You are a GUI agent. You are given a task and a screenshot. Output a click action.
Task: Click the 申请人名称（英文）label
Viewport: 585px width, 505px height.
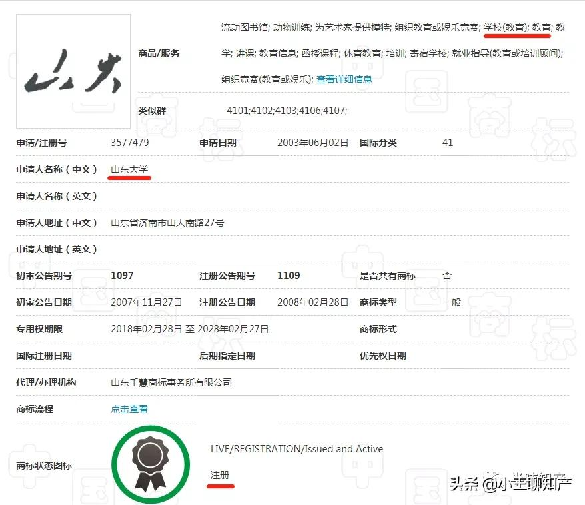pos(57,196)
